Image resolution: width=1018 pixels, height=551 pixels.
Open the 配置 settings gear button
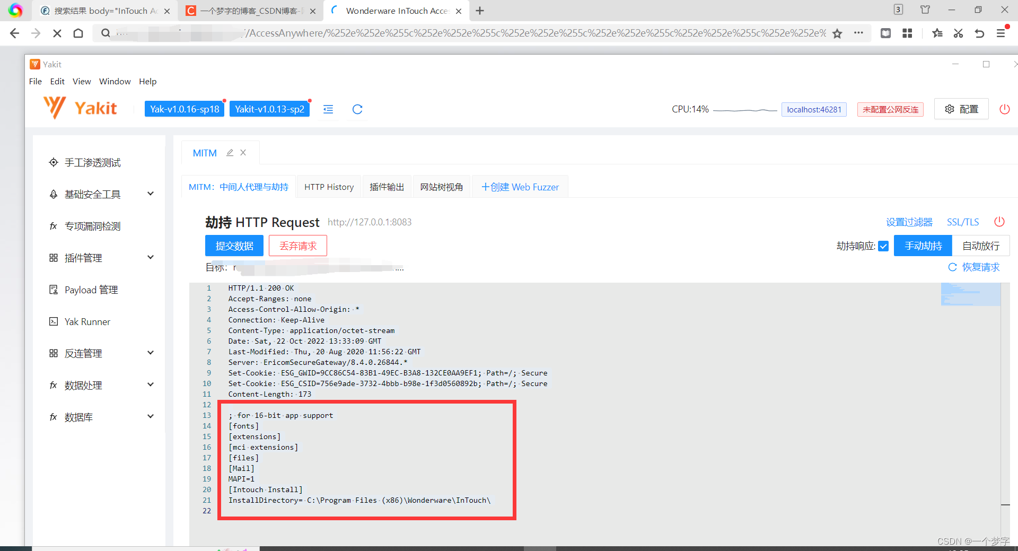(961, 109)
